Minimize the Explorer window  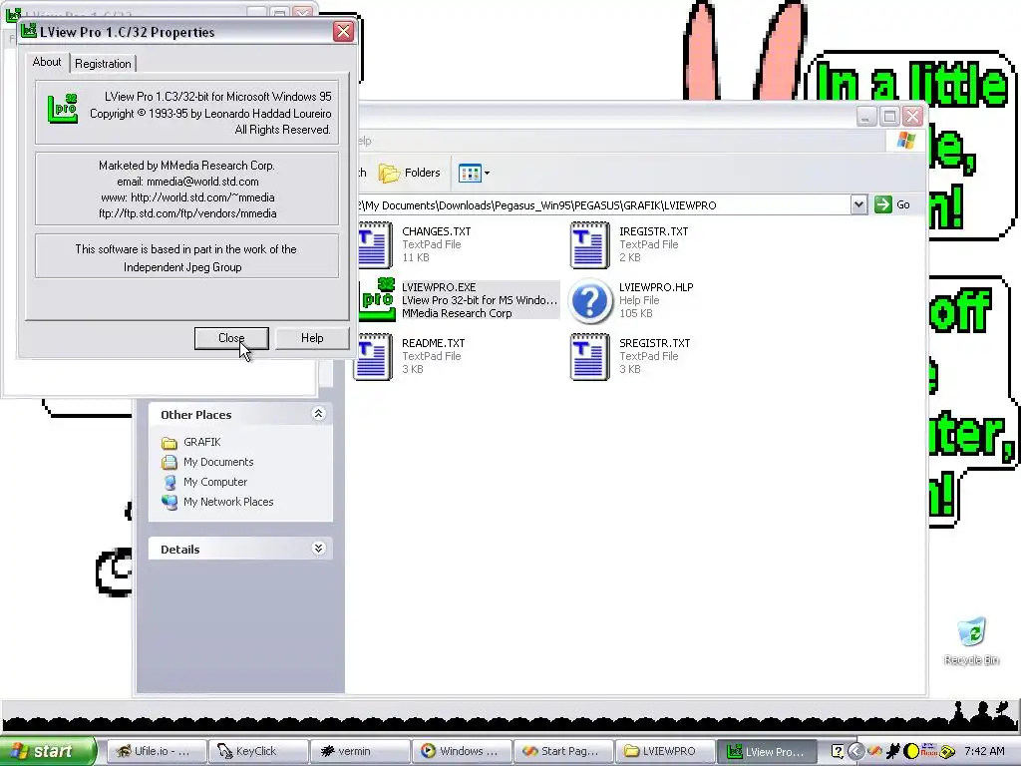pos(865,116)
